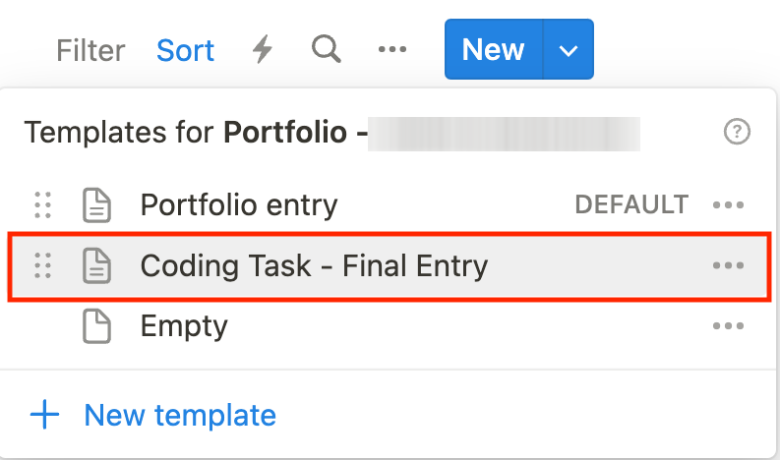Click the Coding Task drag handle dots
This screenshot has width=780, height=460.
point(42,265)
